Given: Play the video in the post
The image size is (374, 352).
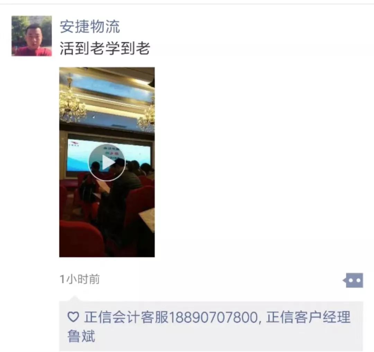Looking at the screenshot, I should [107, 162].
